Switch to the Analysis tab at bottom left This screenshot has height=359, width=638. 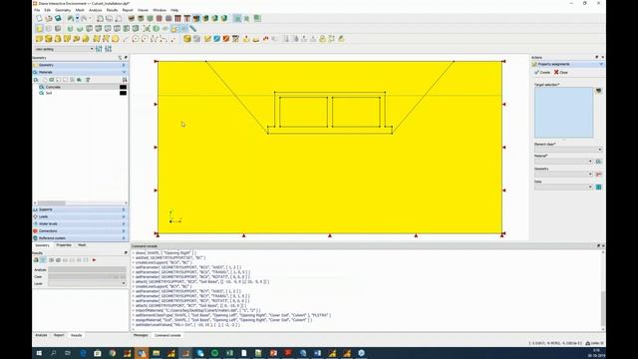41,335
